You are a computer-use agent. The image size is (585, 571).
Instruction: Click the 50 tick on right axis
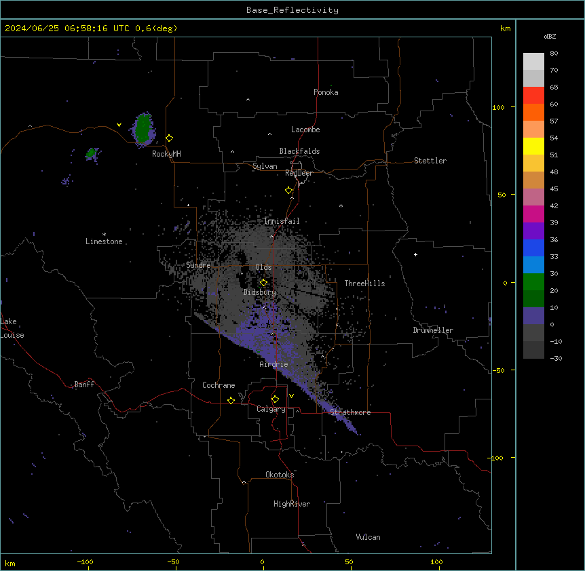coord(502,195)
